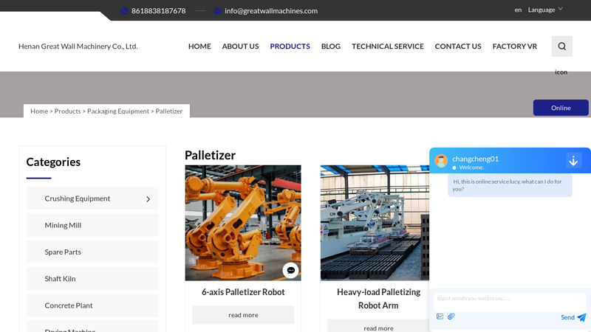This screenshot has width=591, height=332.
Task: Open the PRODUCTS menu item
Action: point(290,46)
